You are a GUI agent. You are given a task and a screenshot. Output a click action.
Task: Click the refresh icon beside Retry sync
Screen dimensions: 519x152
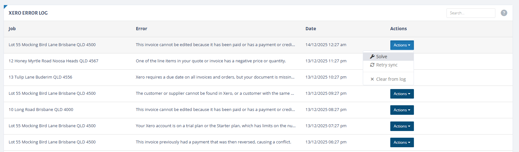372,65
